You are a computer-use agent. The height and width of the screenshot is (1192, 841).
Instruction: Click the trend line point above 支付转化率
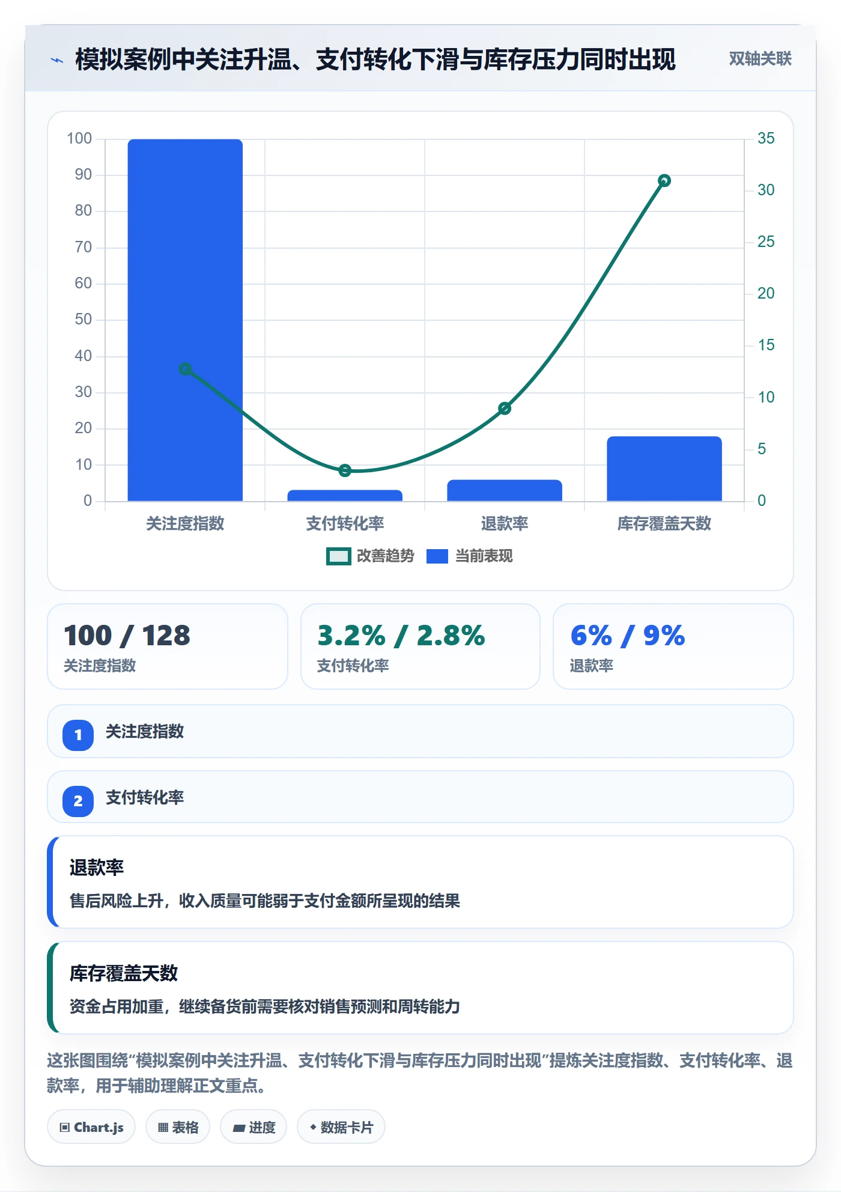345,470
